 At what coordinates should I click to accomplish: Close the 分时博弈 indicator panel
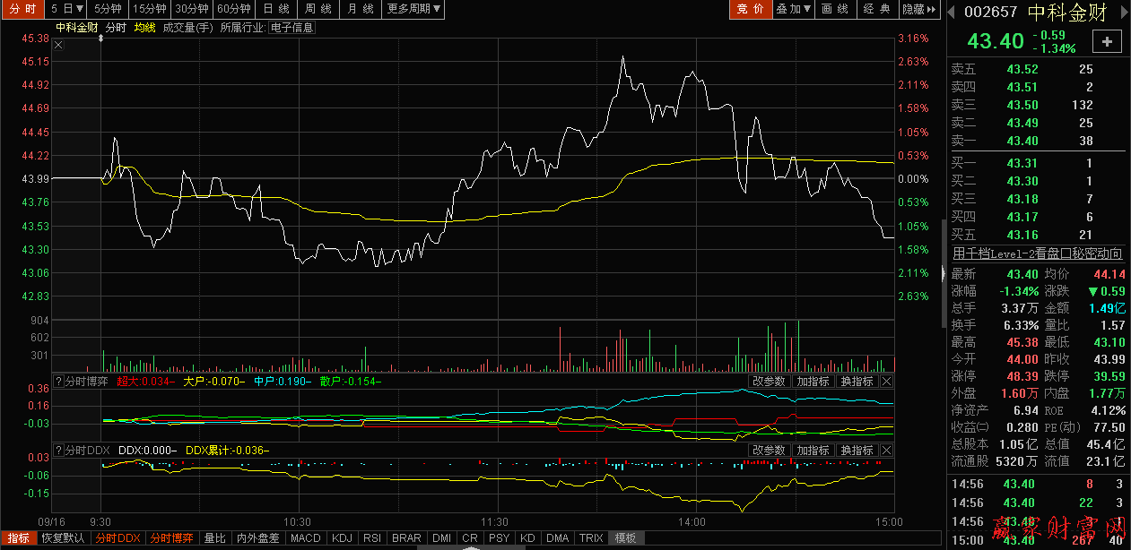(886, 382)
